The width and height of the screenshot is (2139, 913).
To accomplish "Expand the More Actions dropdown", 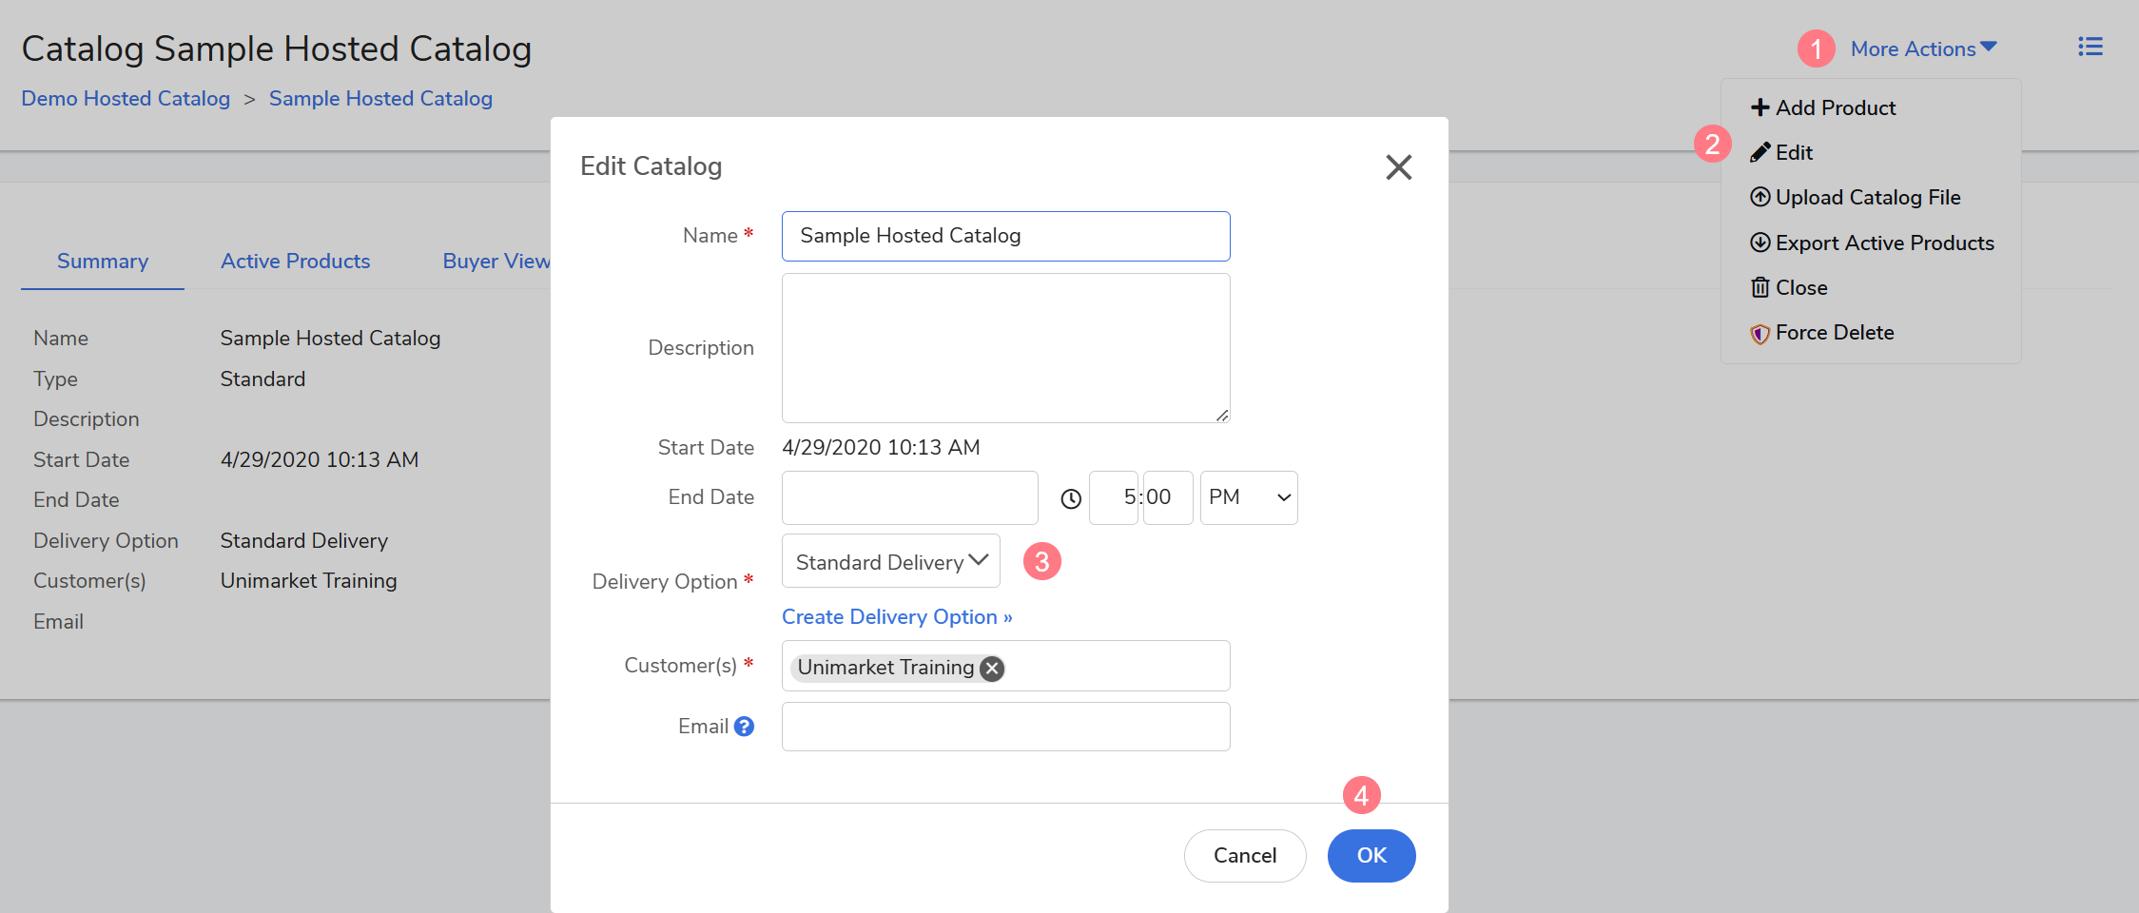I will [1923, 49].
